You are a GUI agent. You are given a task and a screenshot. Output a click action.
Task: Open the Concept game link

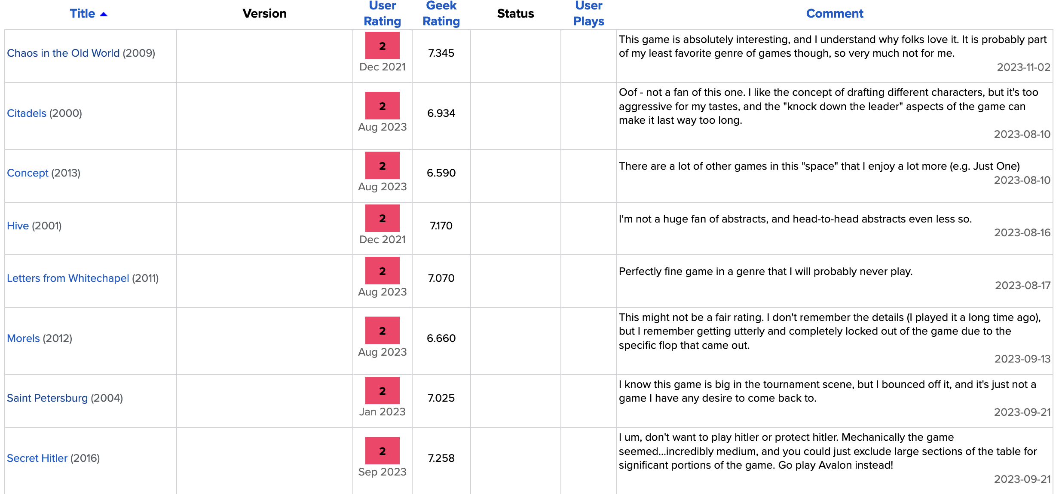click(x=28, y=173)
